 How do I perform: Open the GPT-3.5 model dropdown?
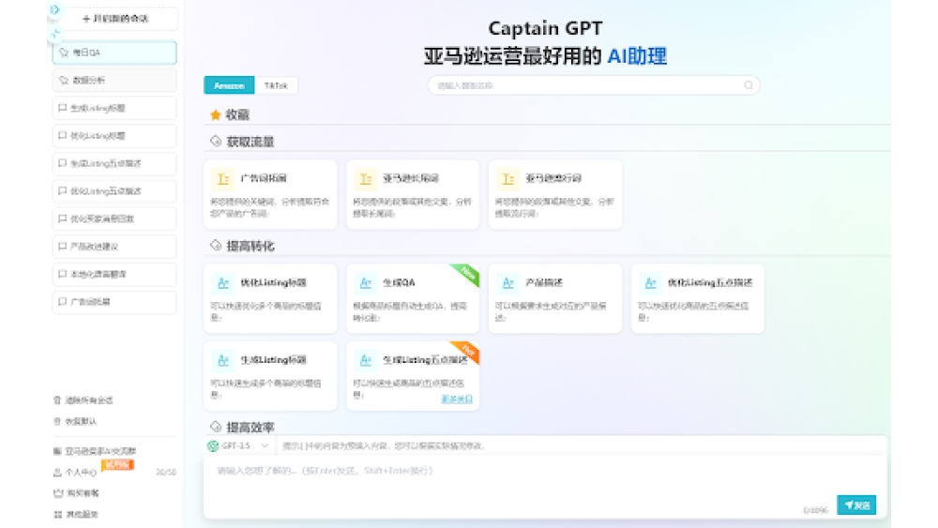(238, 446)
